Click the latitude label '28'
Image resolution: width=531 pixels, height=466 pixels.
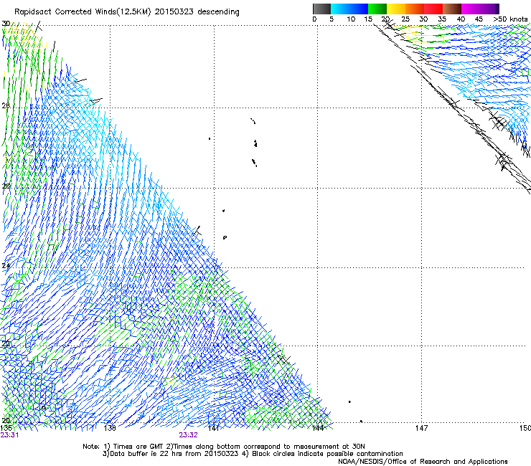coord(6,105)
